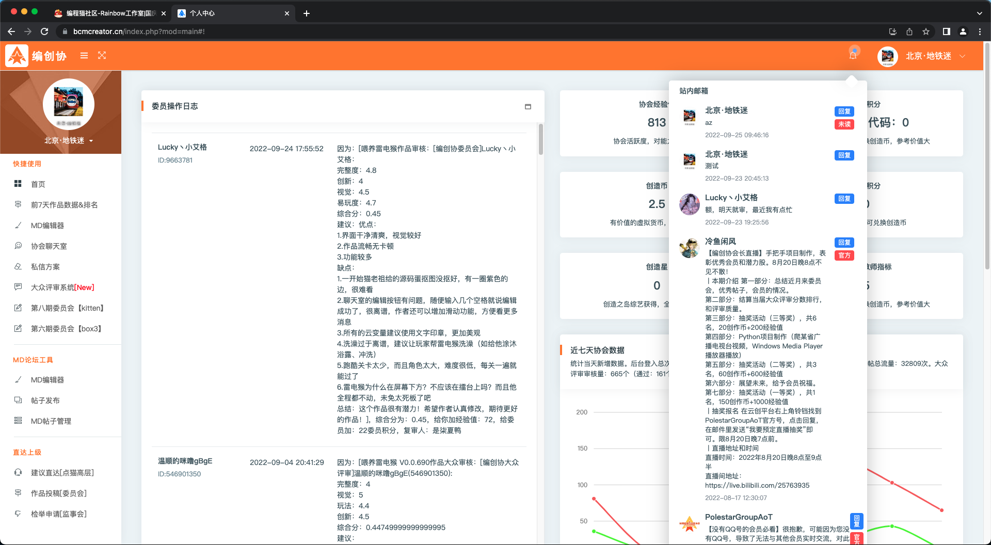The width and height of the screenshot is (991, 545).
Task: Click the 检举申请[监事会] icon
Action: [x=18, y=514]
